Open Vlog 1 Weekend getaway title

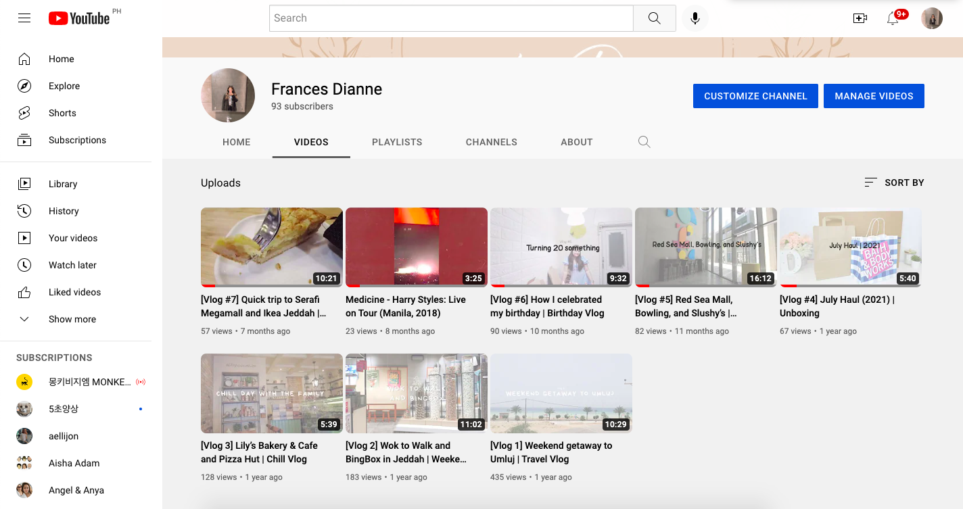coord(551,452)
